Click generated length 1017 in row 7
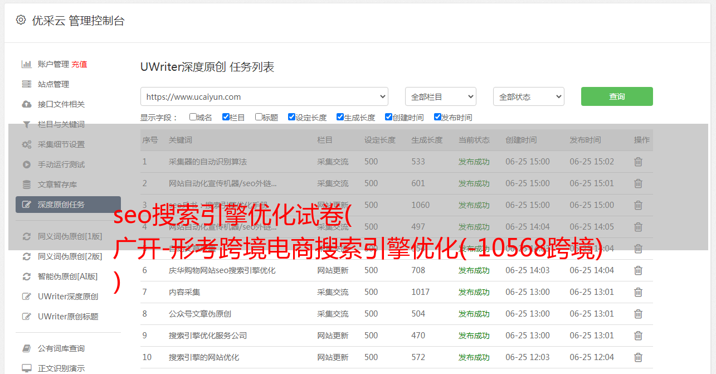The height and width of the screenshot is (374, 716). 421,292
